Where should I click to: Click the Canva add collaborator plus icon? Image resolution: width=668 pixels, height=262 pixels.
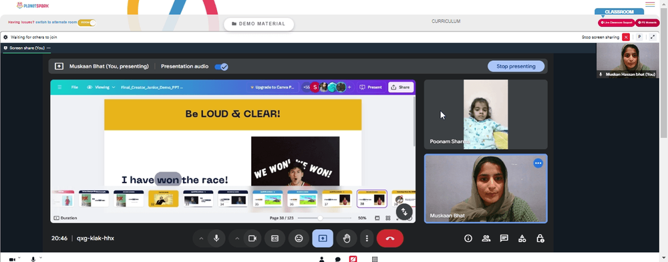coord(349,87)
